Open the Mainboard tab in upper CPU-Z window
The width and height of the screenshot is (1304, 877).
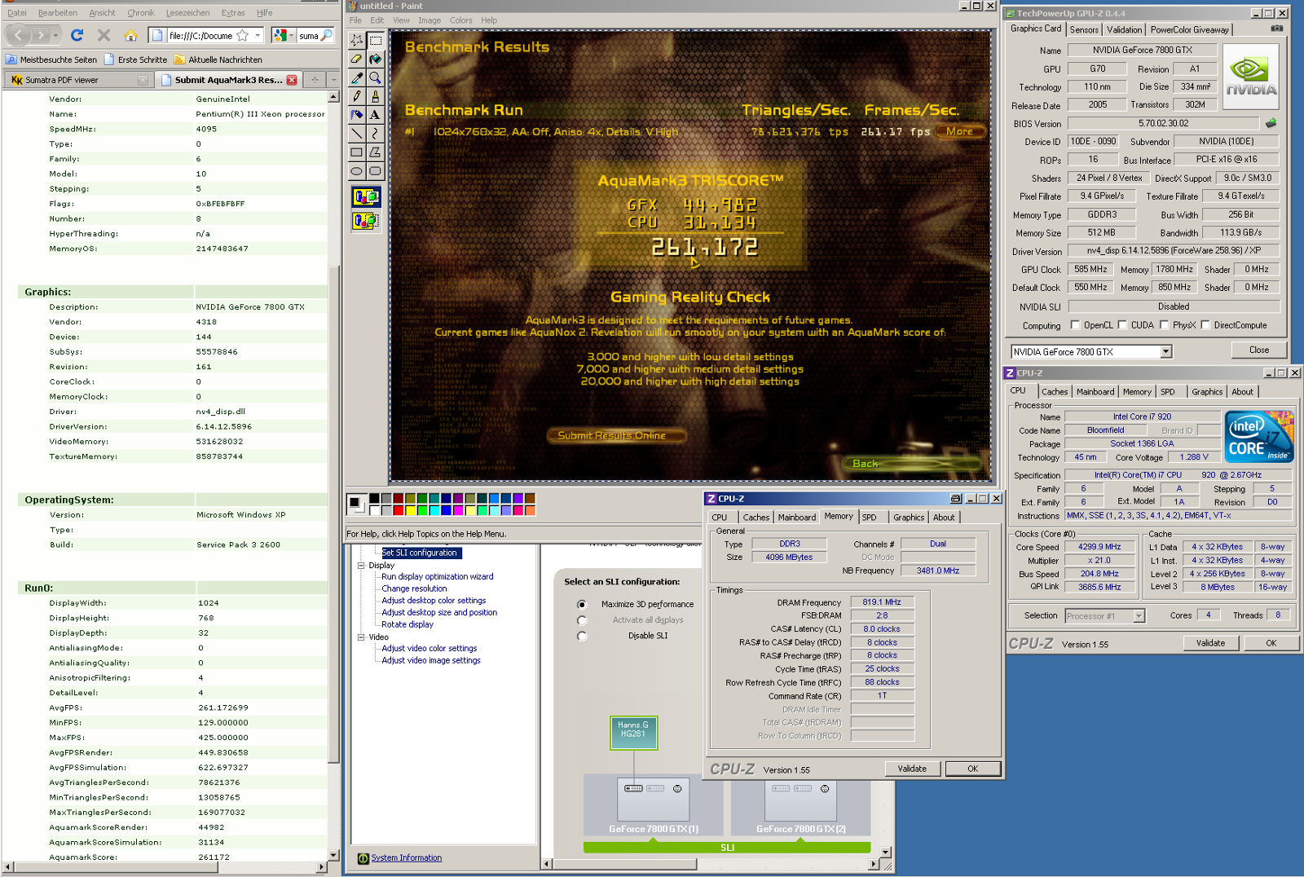point(1095,392)
